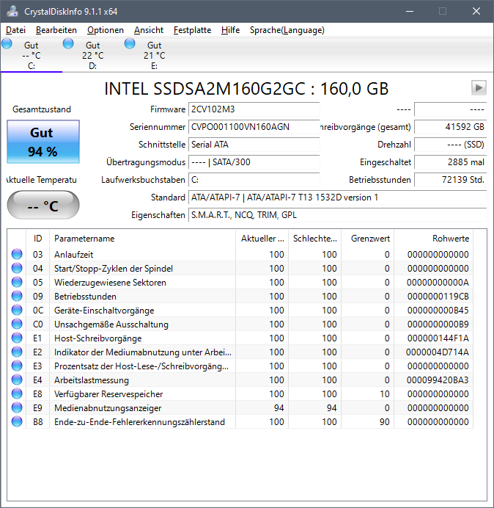This screenshot has width=494, height=508.
Task: Click the Schnittstelle field Serial ATA
Action: (254, 145)
